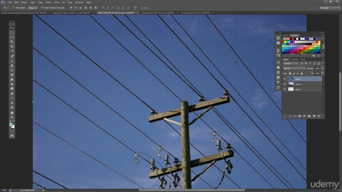Select the History Brush tool
The width and height of the screenshot is (342, 192).
12,70
